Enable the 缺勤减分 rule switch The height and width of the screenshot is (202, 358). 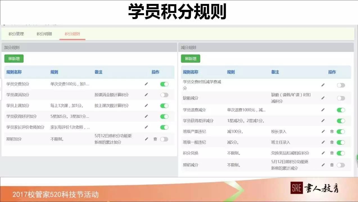coord(341,98)
